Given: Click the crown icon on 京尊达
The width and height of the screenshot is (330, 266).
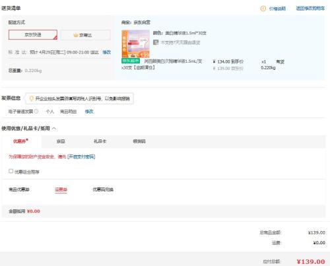Looking at the screenshot, I should pyautogui.click(x=76, y=35).
